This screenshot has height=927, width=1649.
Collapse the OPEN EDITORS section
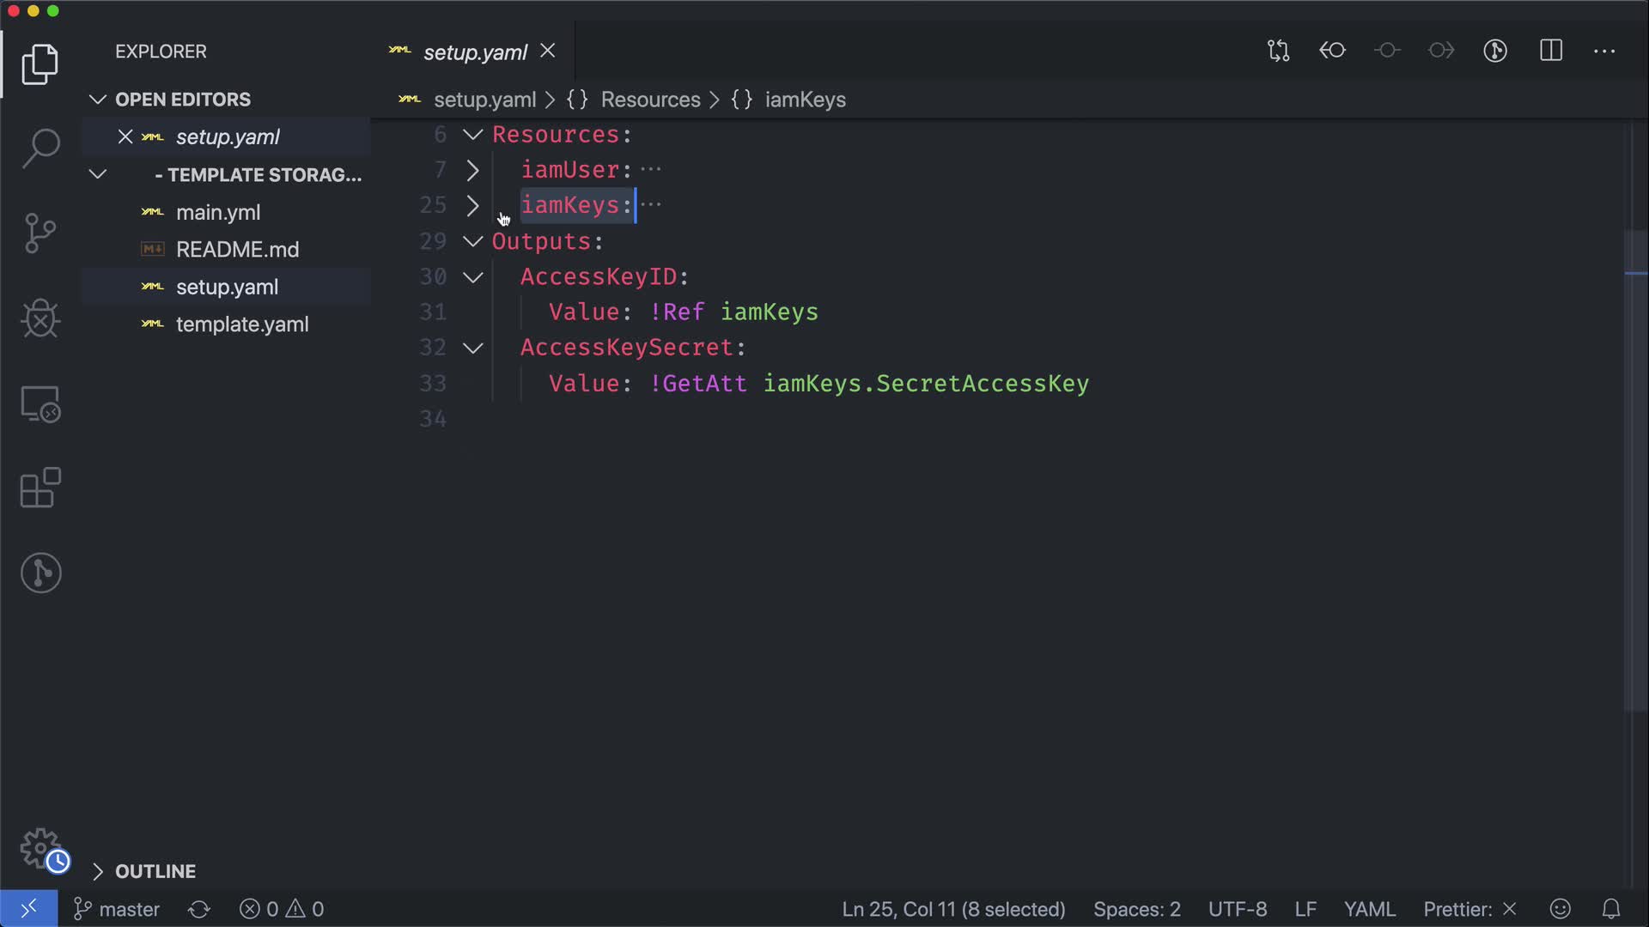[x=182, y=100]
